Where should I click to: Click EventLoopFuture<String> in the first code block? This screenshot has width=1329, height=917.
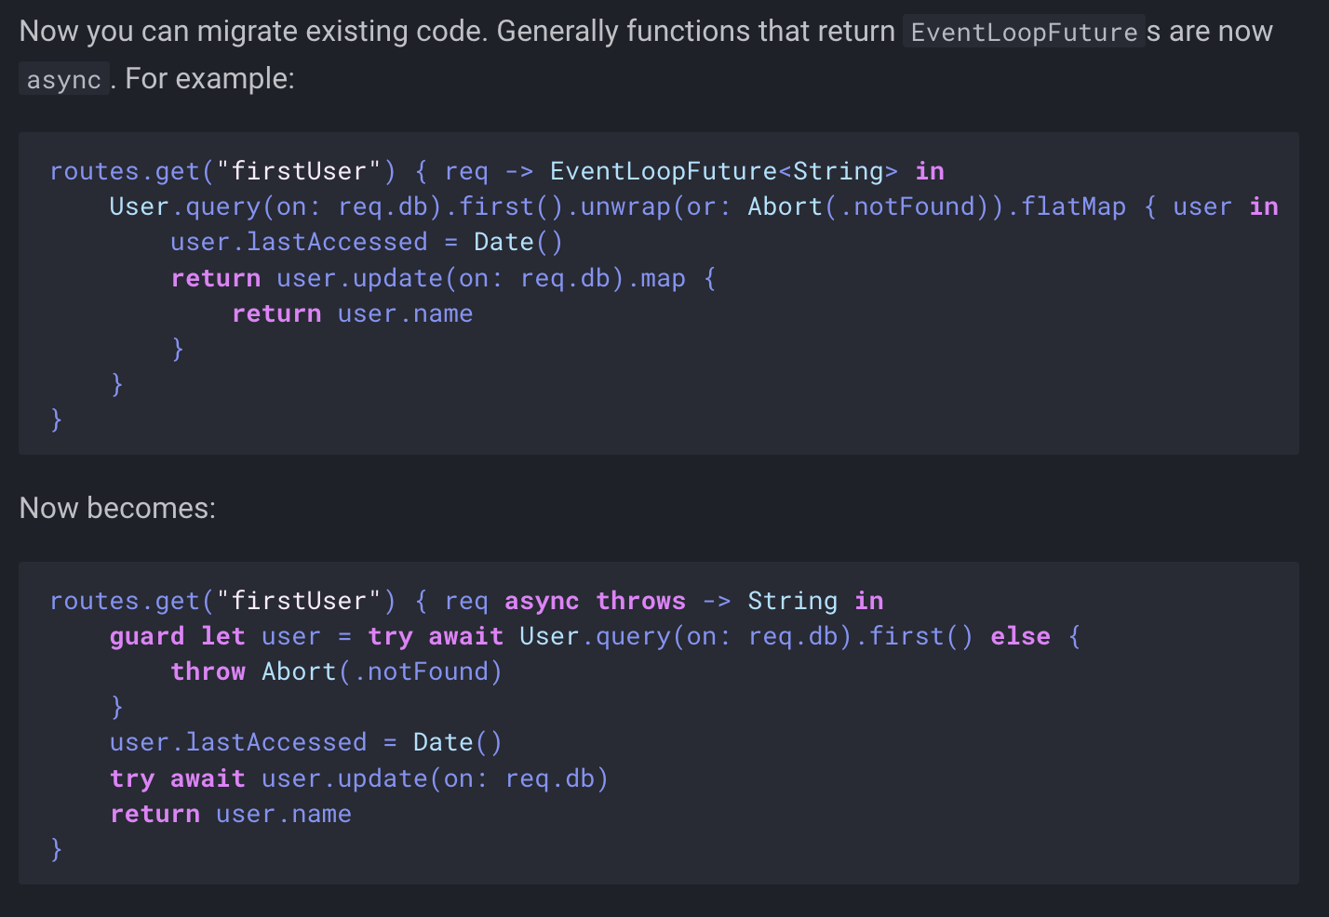(723, 171)
